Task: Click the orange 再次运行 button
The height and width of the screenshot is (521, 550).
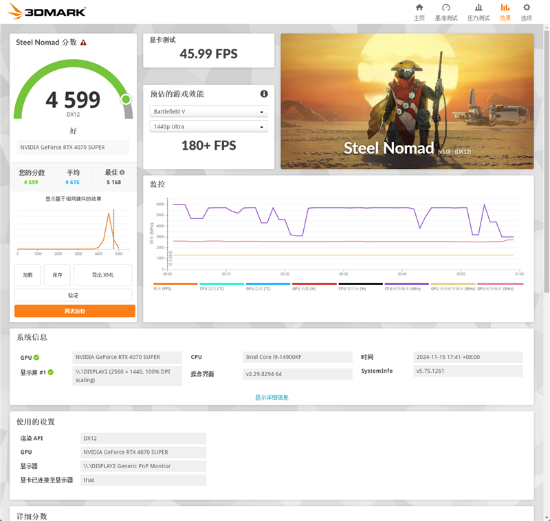Action: tap(74, 310)
